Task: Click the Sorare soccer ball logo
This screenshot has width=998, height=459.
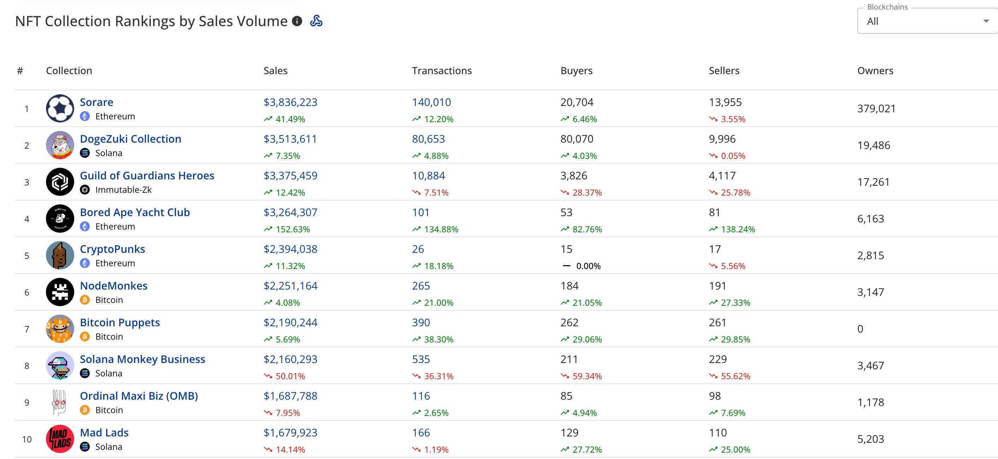Action: [x=60, y=108]
